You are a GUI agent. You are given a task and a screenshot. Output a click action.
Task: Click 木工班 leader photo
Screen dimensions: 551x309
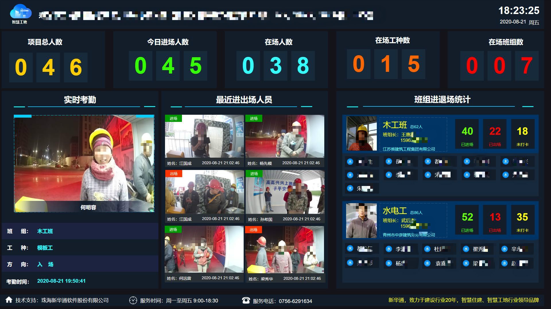point(361,133)
